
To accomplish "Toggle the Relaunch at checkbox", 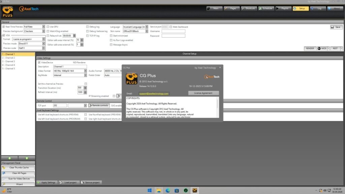I will click(48, 36).
